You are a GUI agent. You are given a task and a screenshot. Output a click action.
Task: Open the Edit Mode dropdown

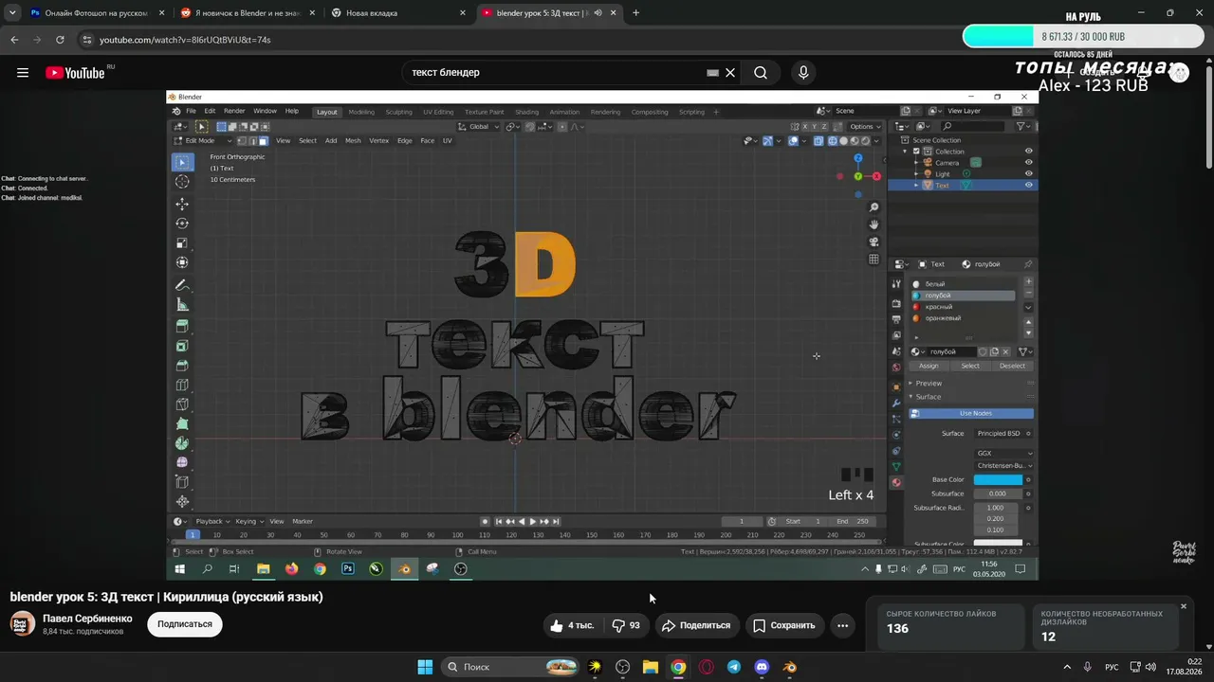203,141
